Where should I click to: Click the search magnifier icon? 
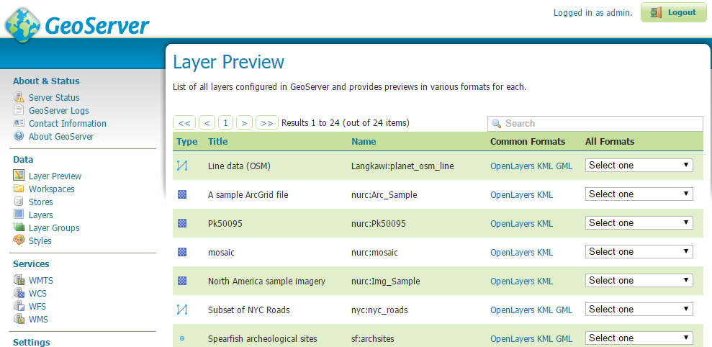tap(496, 124)
